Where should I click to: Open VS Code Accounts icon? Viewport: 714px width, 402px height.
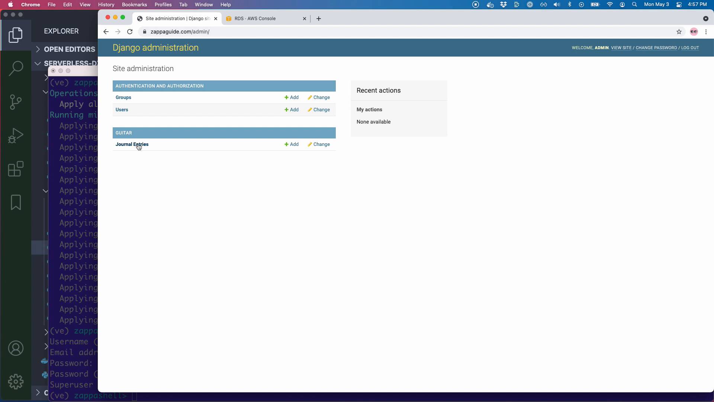click(x=16, y=348)
